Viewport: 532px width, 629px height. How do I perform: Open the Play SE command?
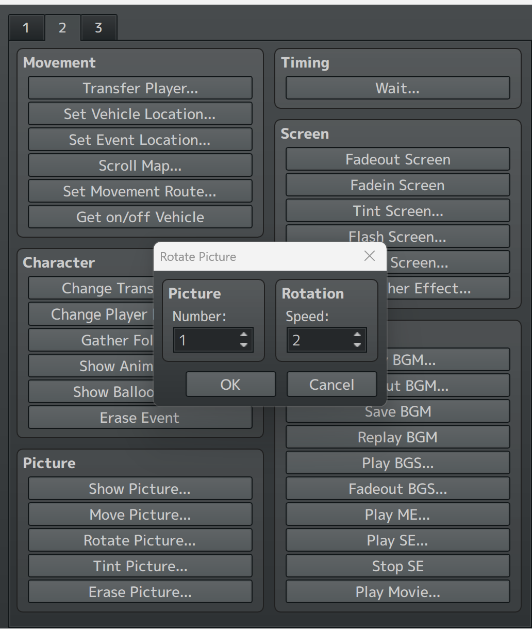398,540
